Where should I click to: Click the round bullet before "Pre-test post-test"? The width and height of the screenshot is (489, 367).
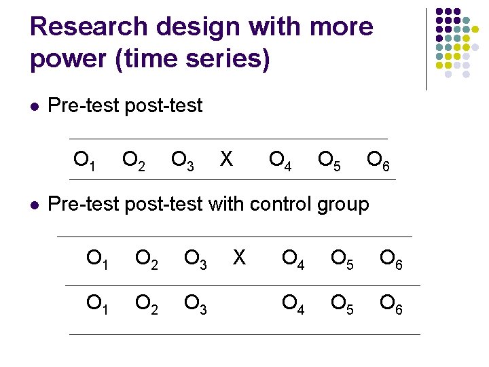[x=35, y=107]
